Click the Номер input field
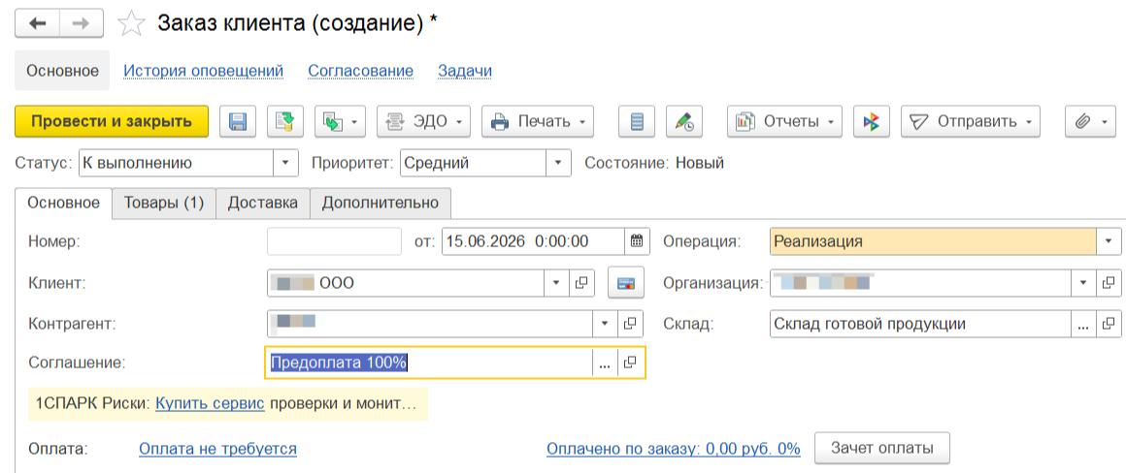The width and height of the screenshot is (1126, 473). (x=334, y=241)
